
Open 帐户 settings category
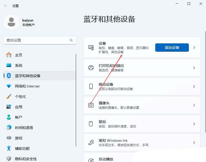[x=40, y=117]
